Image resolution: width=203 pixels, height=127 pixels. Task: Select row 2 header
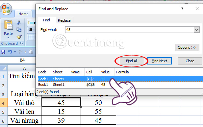(x=4, y=85)
